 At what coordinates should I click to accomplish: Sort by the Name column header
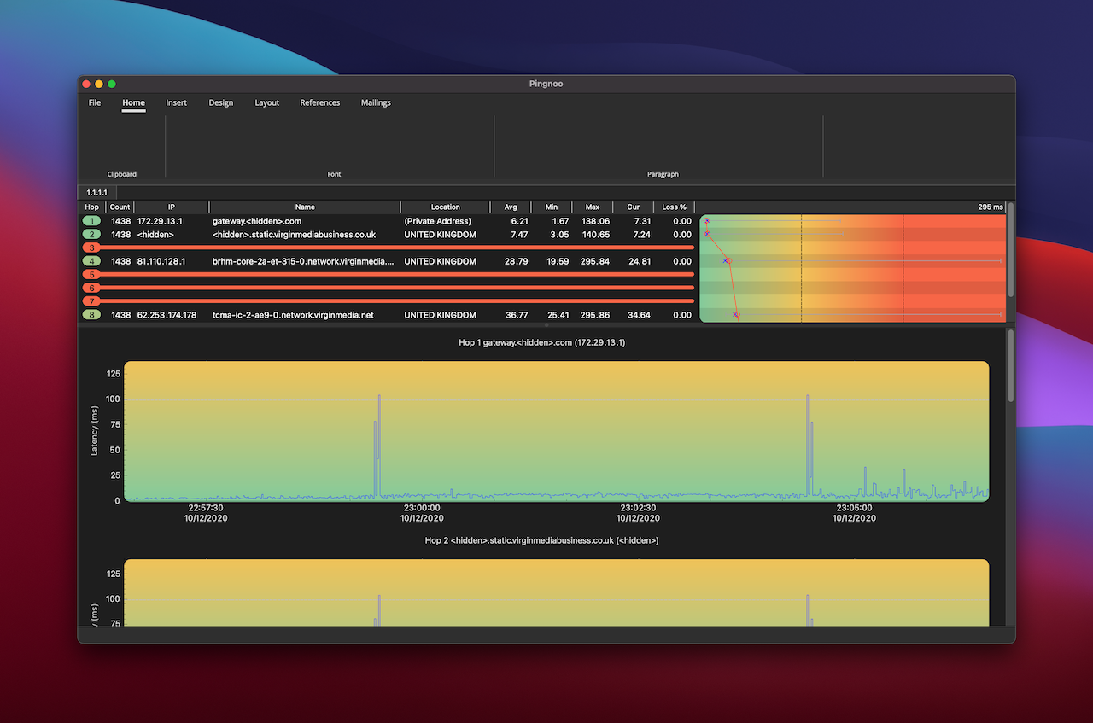[x=305, y=207]
